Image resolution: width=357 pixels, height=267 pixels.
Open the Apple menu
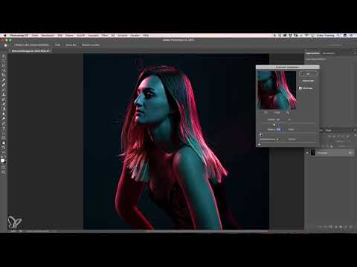tap(4, 36)
